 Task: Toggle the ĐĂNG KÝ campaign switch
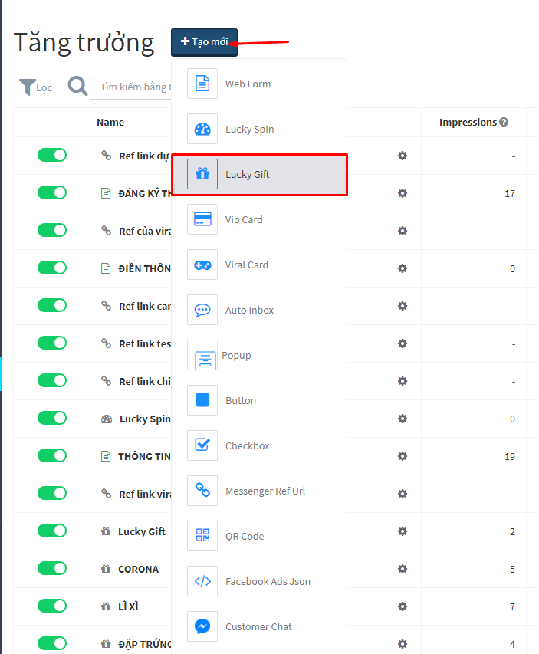[52, 192]
